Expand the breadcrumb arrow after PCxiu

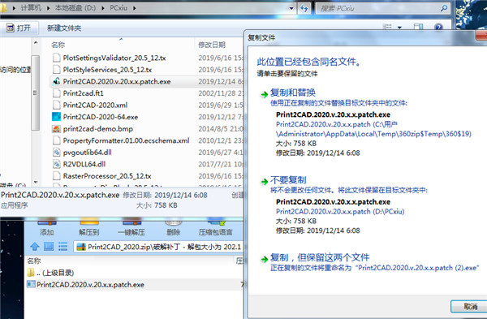coord(135,8)
